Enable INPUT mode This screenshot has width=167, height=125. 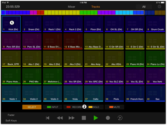click(52, 107)
